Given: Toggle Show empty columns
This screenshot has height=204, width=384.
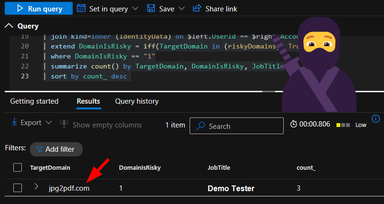Looking at the screenshot, I should (101, 125).
